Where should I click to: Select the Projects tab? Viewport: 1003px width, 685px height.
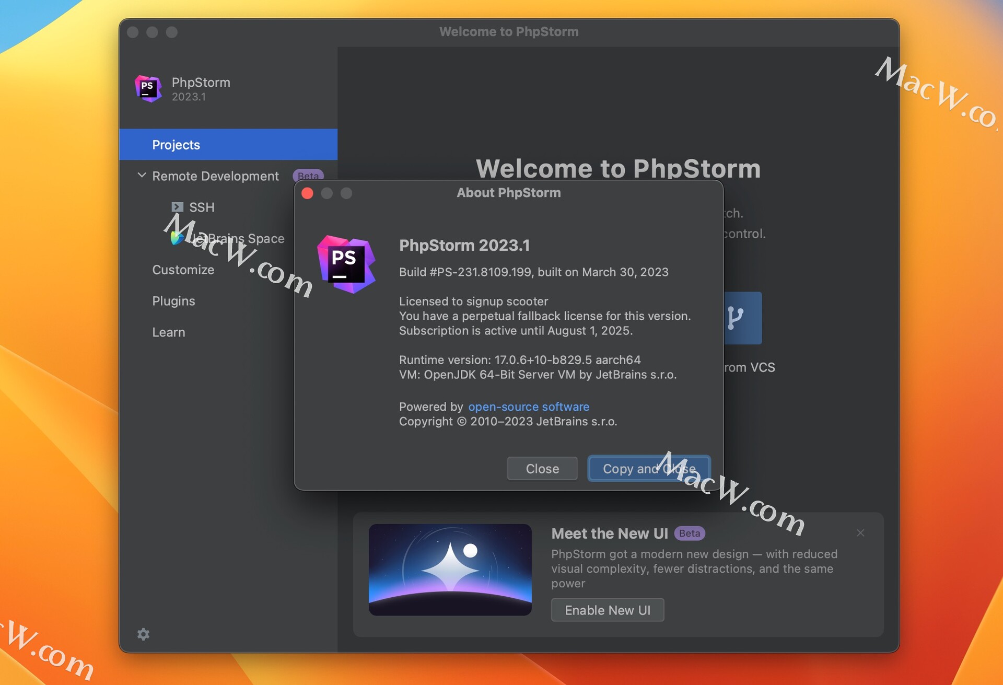[x=228, y=145]
